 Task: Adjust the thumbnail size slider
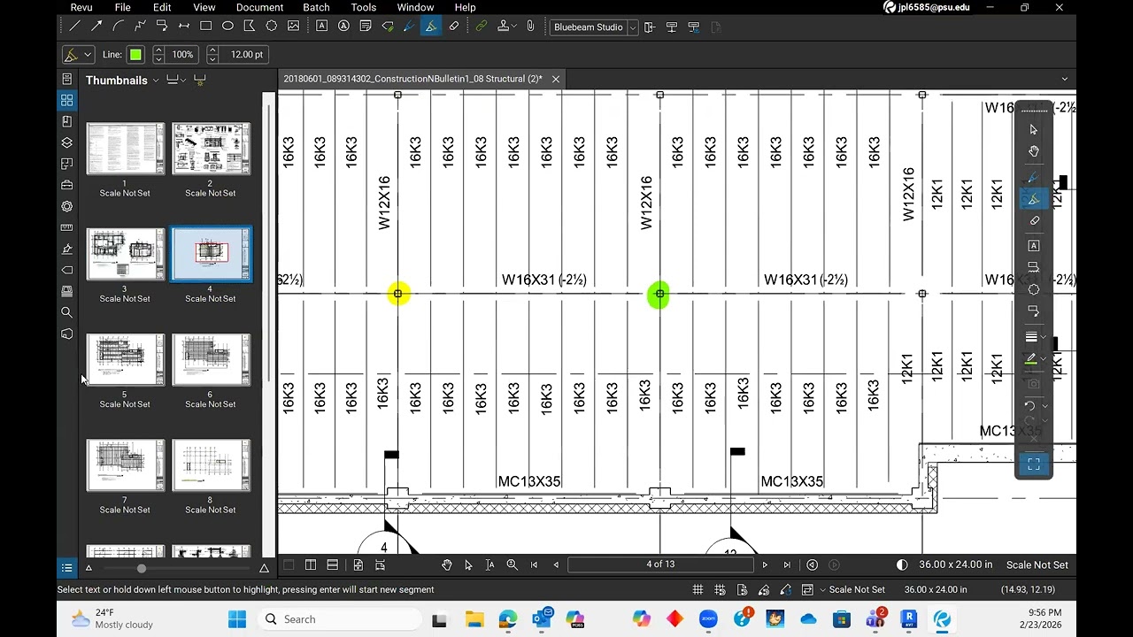pos(141,568)
